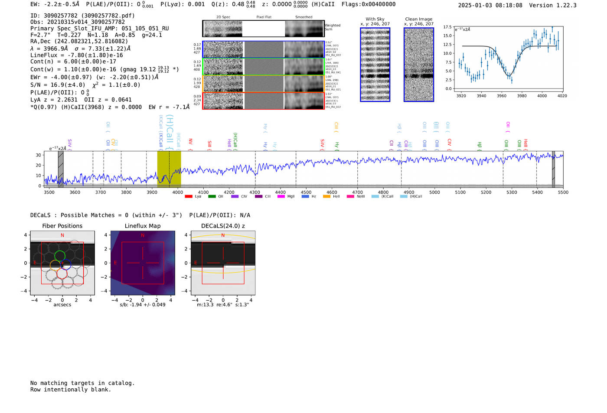607x413 pixels.
Task: Click the yellow highlighted band in the spectrum
Action: (169, 169)
